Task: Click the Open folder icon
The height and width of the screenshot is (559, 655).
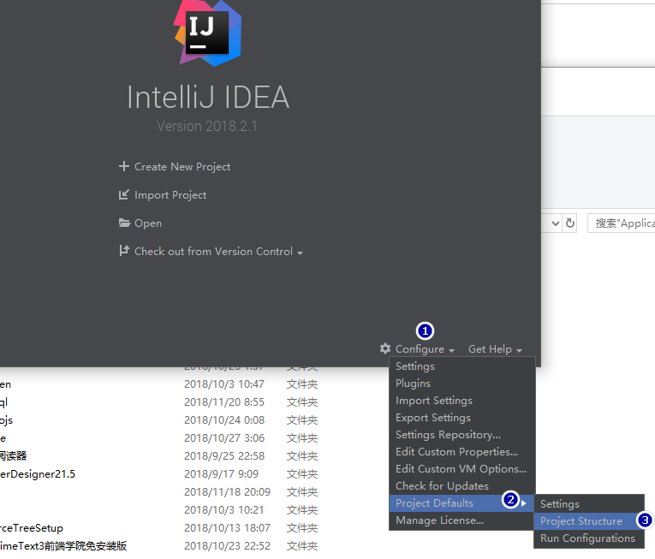Action: tap(124, 223)
